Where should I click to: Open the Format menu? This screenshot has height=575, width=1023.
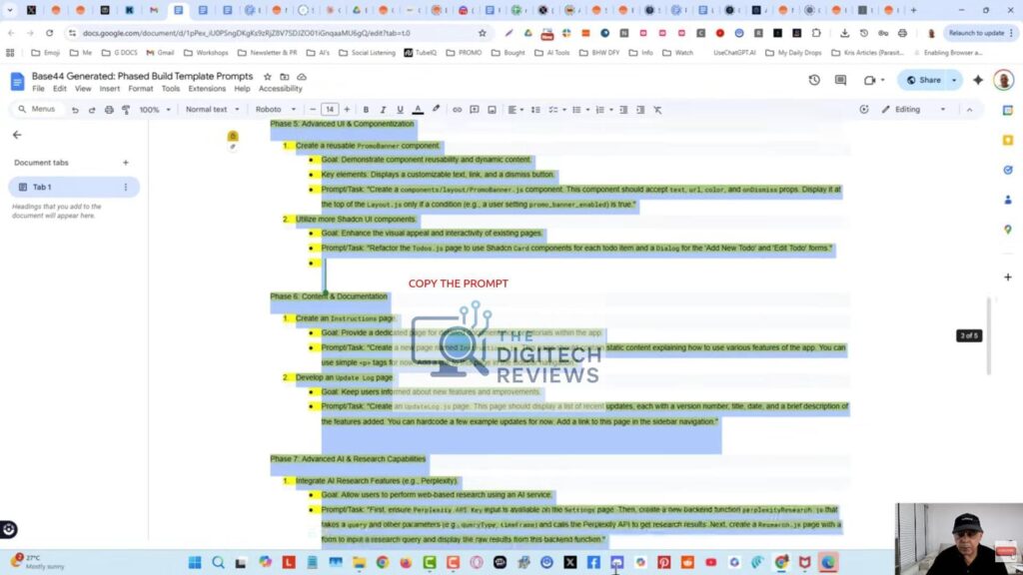pos(140,88)
